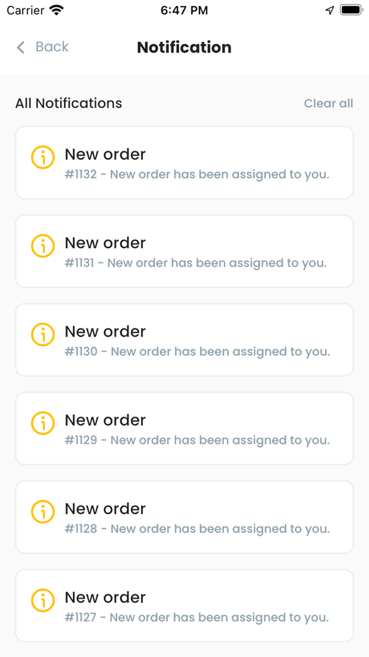Viewport: 369px width, 657px height.
Task: Tap the battery indicator in the status bar
Action: click(x=350, y=9)
